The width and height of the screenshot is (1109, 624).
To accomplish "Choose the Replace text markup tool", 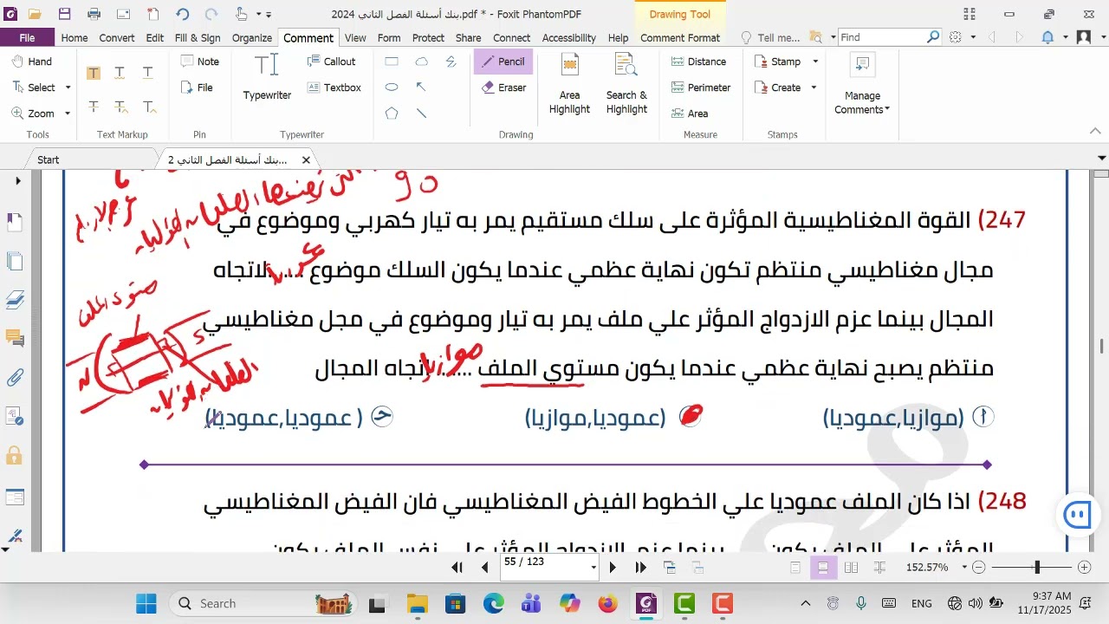I will (120, 107).
